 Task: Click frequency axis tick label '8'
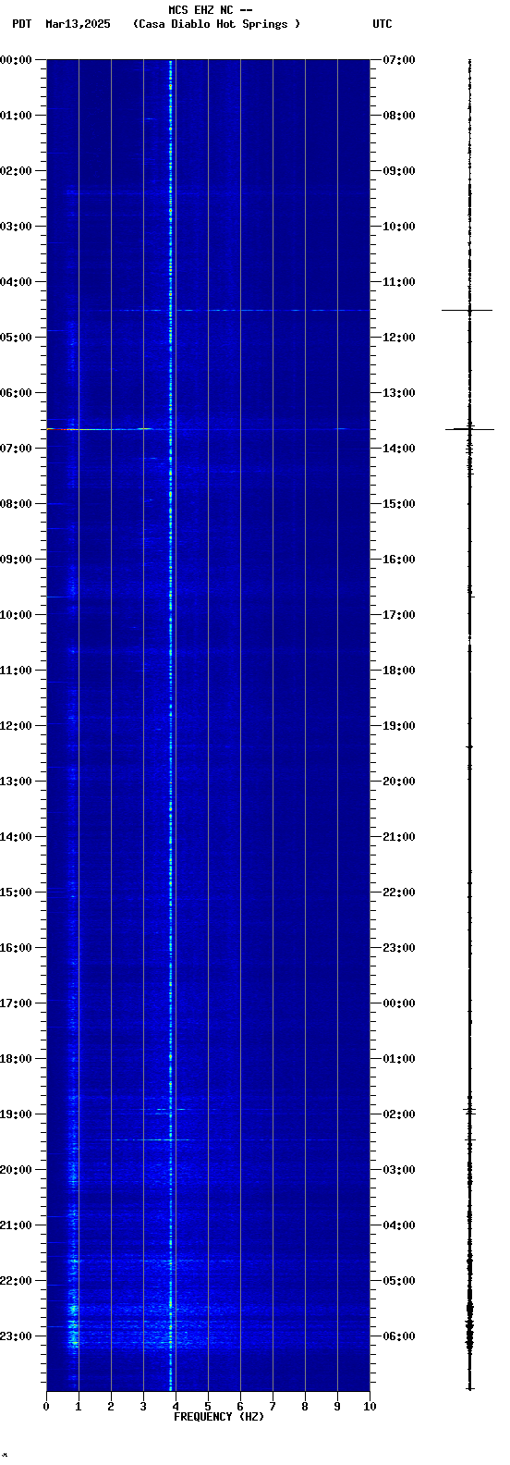305,1407
